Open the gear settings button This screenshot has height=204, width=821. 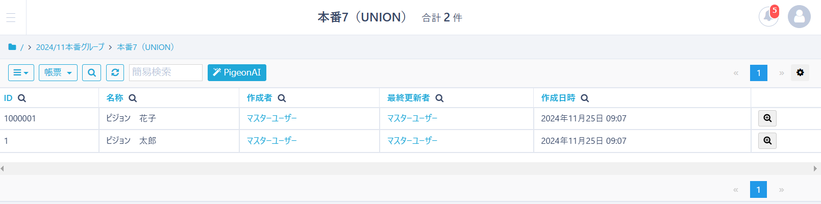[x=800, y=72]
